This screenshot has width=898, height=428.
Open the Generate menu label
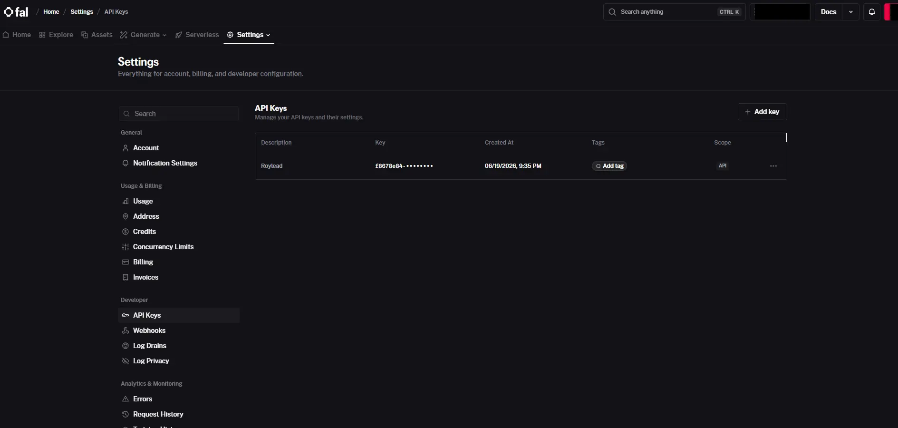coord(145,35)
